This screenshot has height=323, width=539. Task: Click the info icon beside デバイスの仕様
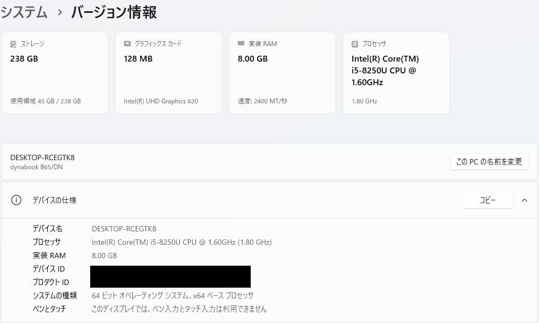click(x=16, y=200)
